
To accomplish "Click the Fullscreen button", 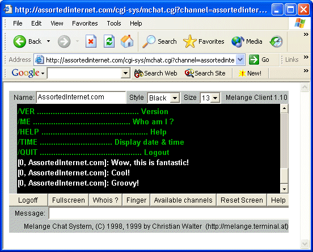I will click(x=69, y=200).
